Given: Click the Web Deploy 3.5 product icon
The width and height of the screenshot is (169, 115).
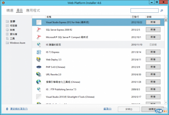Looking at the screenshot, I should 39,59.
